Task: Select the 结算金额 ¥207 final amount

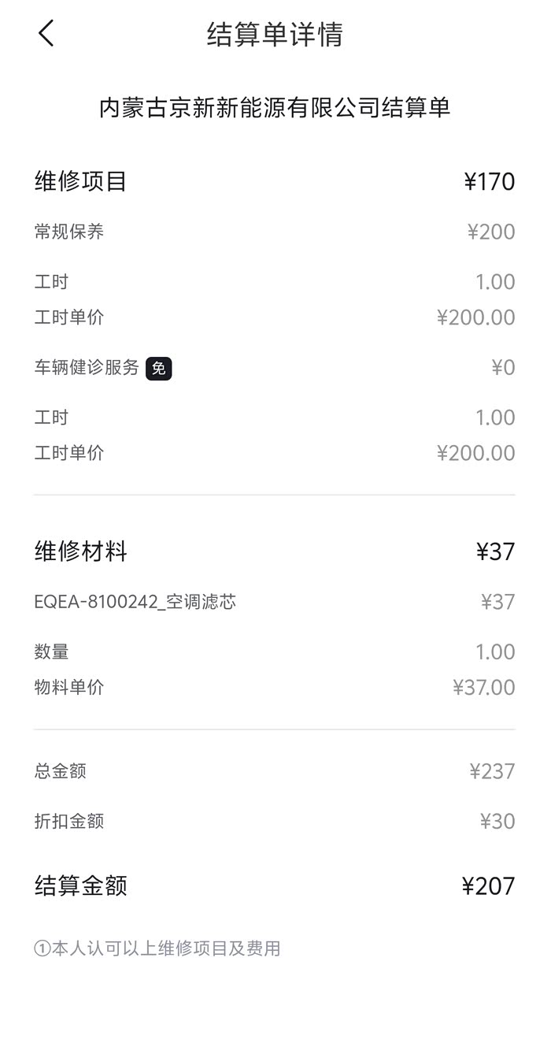Action: 488,886
